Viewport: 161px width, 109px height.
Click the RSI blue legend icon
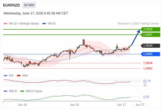(5, 76)
